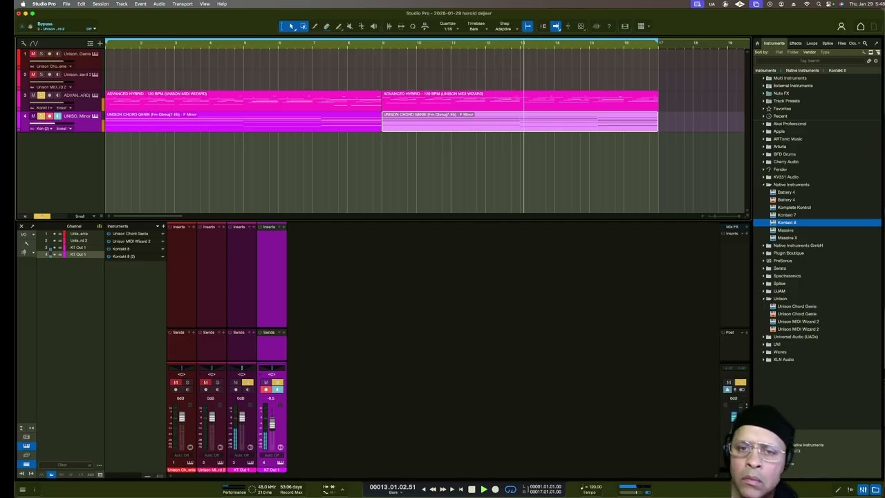Image resolution: width=885 pixels, height=498 pixels.
Task: Click the browser search magnifier icon
Action: (x=864, y=43)
